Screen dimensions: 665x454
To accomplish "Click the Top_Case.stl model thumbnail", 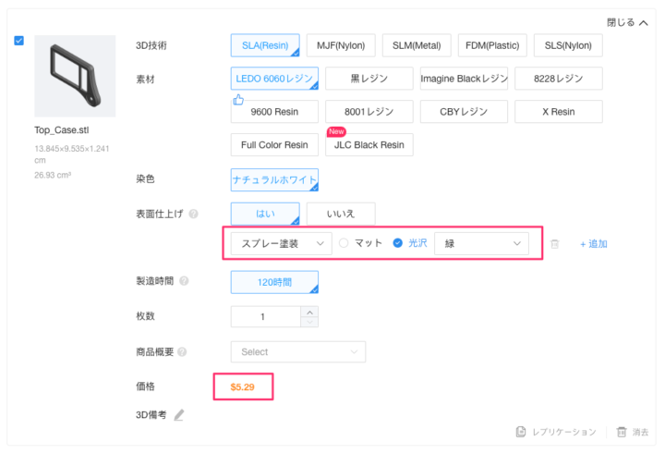I will click(x=75, y=77).
